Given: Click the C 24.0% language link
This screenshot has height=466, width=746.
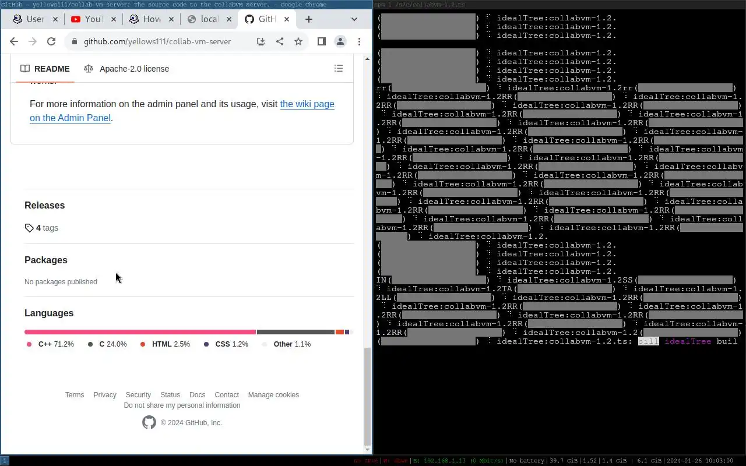Looking at the screenshot, I should click(107, 344).
